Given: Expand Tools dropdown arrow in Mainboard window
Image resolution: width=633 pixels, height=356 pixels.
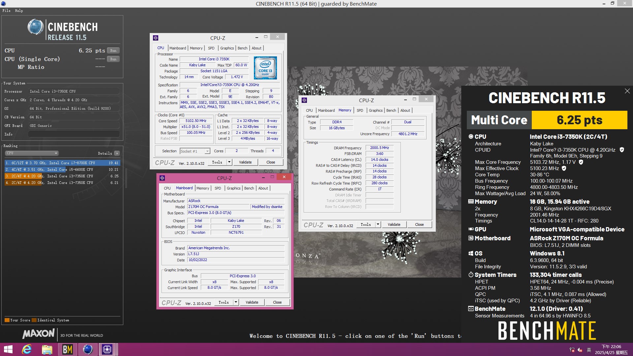Looking at the screenshot, I should pos(236,302).
